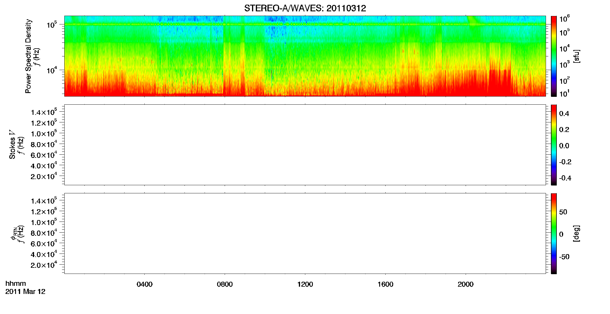Click the 2.0×10^4 tick in bottom panel

[44, 265]
